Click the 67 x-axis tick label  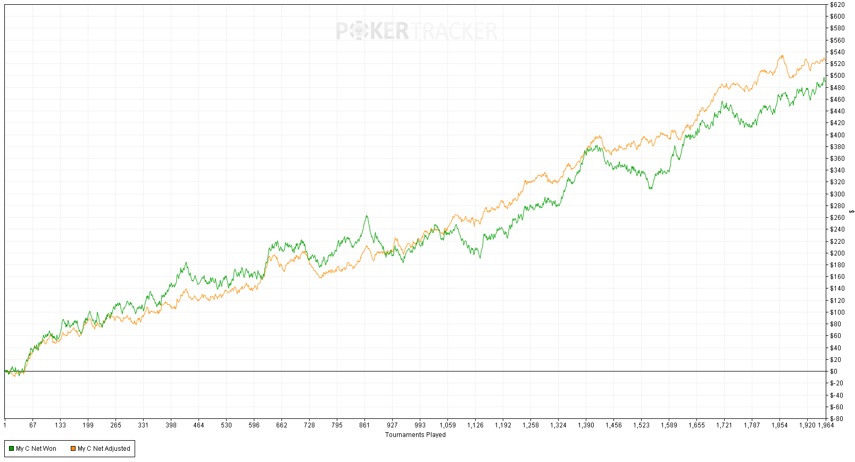point(33,425)
